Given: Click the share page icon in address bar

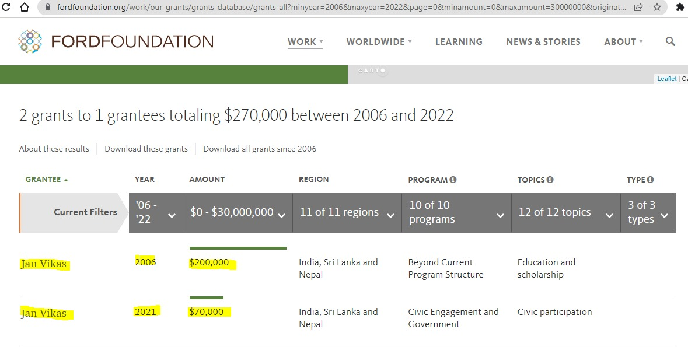Looking at the screenshot, I should [x=638, y=8].
